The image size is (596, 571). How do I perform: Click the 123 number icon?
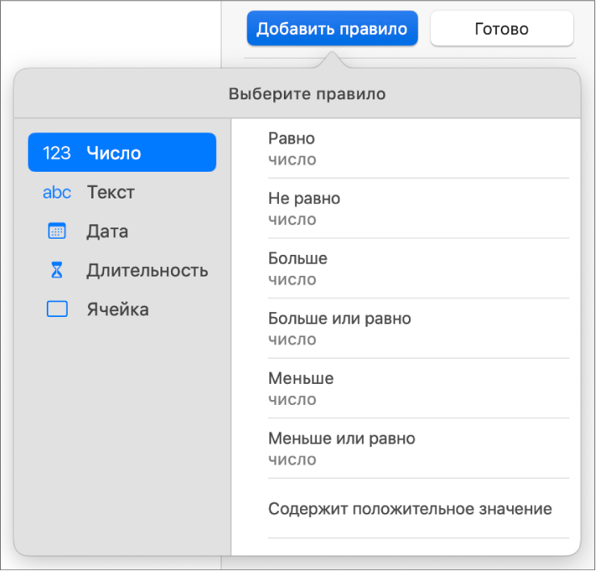coord(56,152)
